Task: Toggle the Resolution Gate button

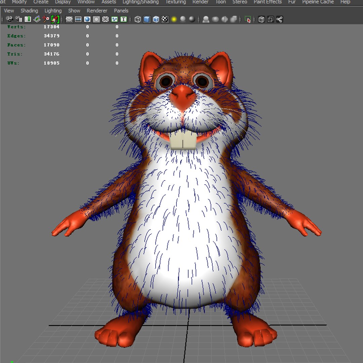Action: click(87, 19)
